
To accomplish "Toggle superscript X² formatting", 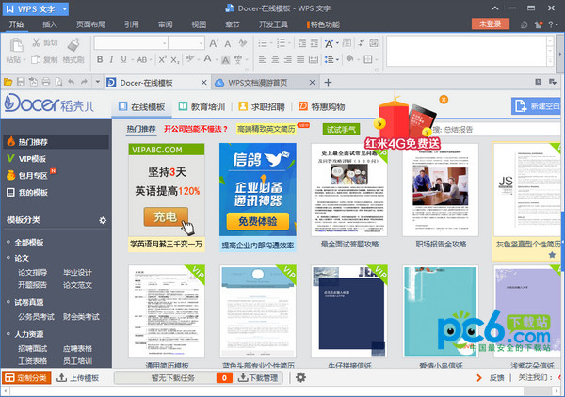I will point(163,59).
